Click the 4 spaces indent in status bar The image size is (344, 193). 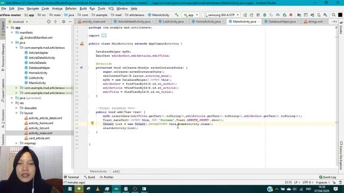(x=322, y=182)
